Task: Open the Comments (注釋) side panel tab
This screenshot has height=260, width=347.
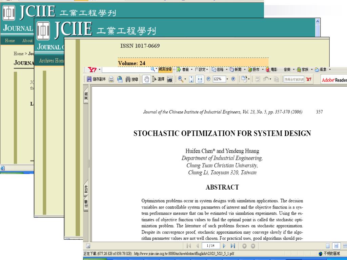Action: pos(86,204)
